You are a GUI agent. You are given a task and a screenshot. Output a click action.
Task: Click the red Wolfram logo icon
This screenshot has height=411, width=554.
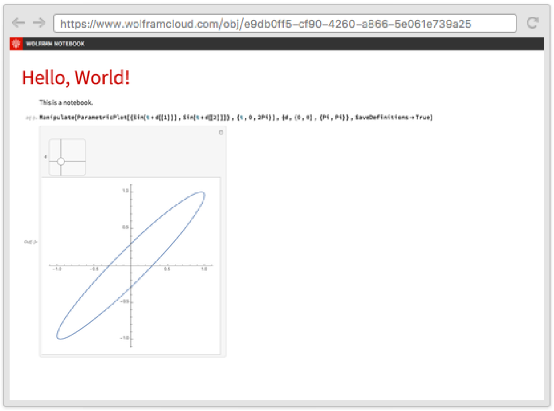(x=16, y=44)
